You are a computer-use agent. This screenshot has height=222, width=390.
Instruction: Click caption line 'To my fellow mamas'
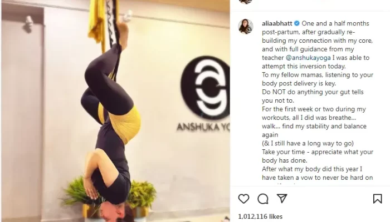[318, 75]
